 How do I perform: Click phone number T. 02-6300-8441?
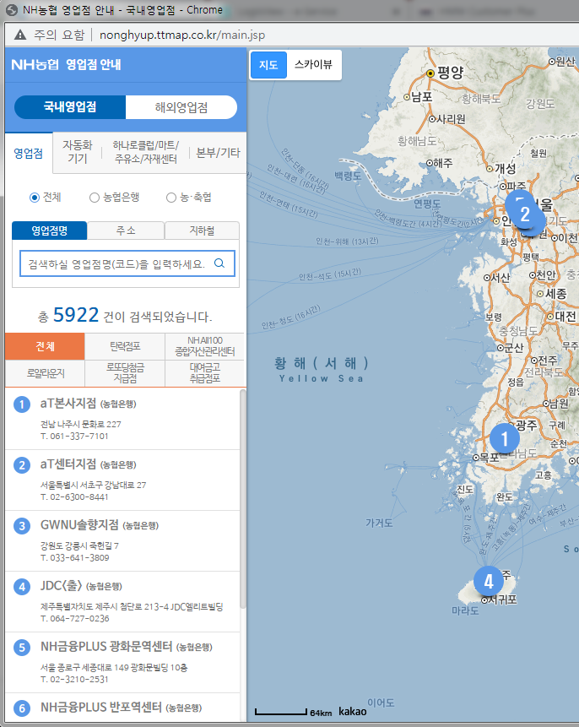coord(74,497)
